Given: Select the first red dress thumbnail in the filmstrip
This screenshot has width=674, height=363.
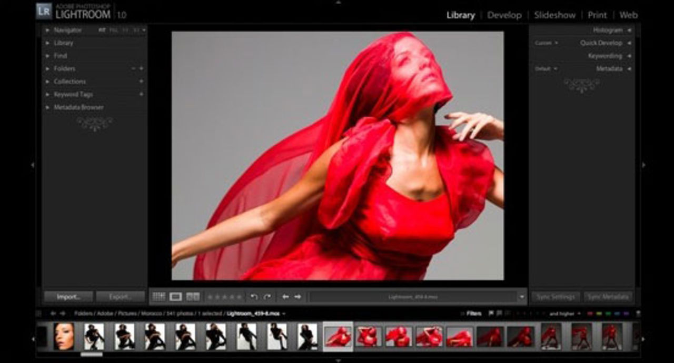Looking at the screenshot, I should (x=339, y=336).
